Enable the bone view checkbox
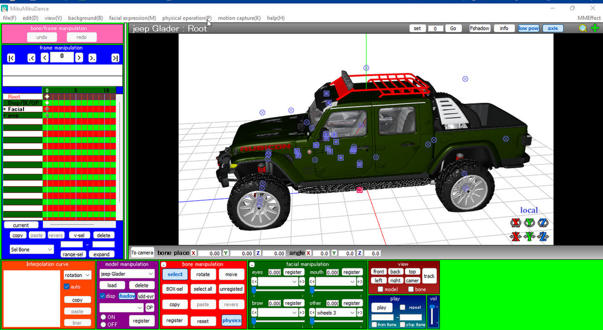Image resolution: width=603 pixels, height=330 pixels. (411, 289)
